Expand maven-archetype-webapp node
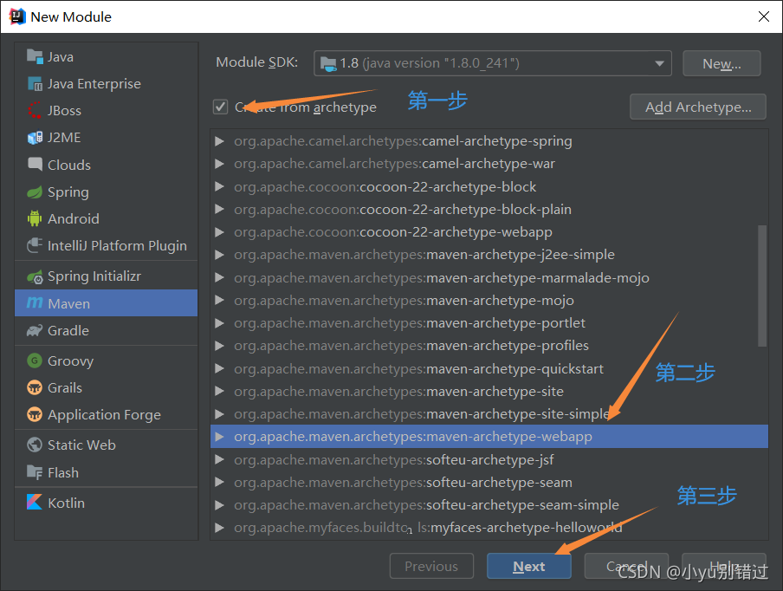Image resolution: width=783 pixels, height=591 pixels. (x=219, y=437)
